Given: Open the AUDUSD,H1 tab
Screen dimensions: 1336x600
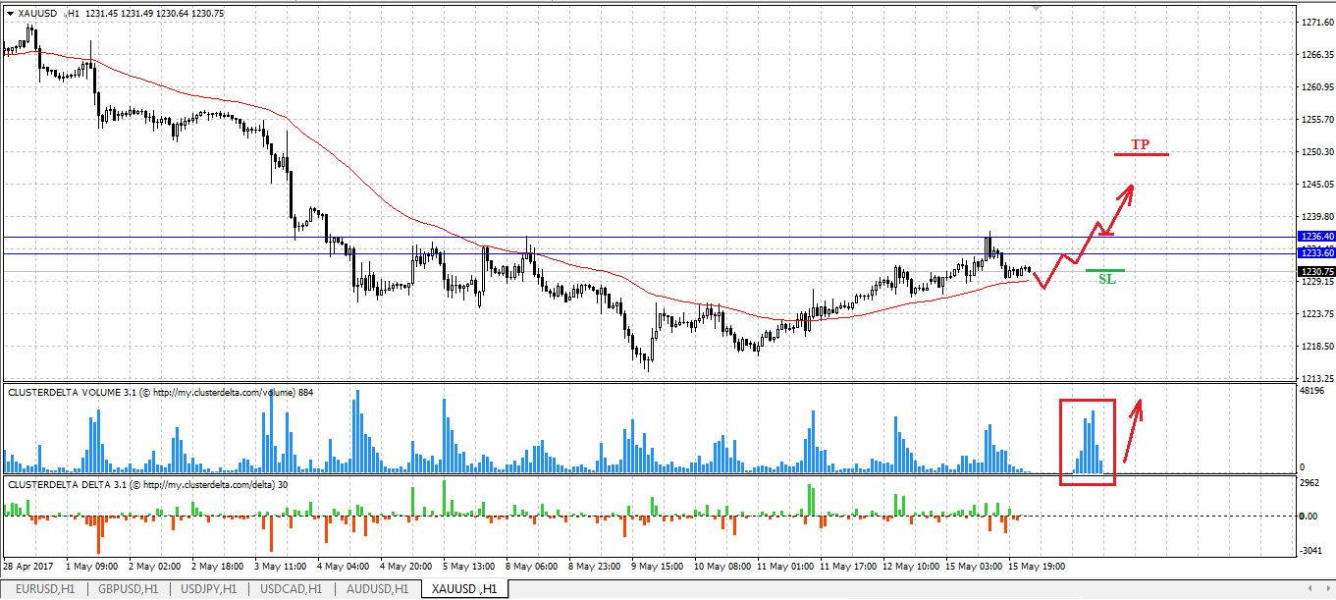Looking at the screenshot, I should [377, 589].
